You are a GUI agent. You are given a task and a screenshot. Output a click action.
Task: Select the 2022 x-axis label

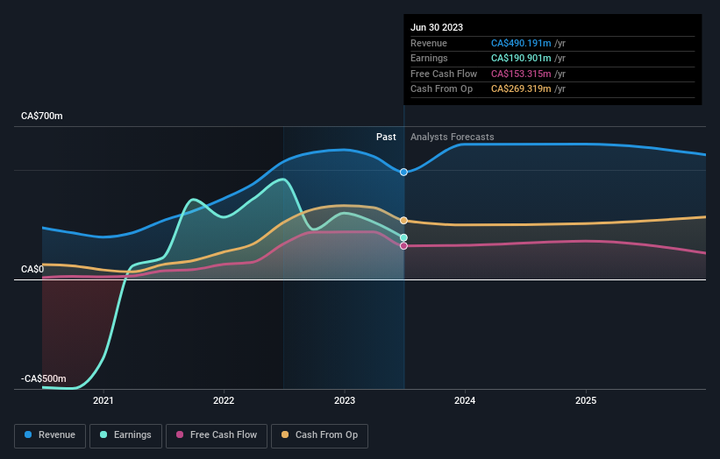(224, 401)
